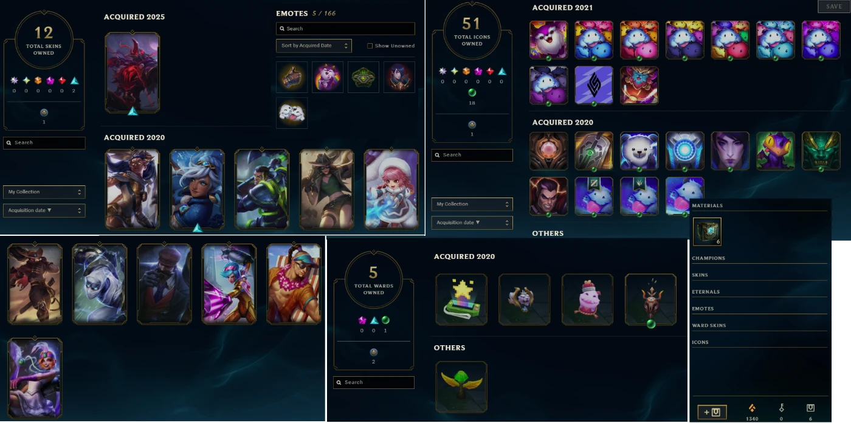Open the Sort by Acquired Date dropdown

314,46
